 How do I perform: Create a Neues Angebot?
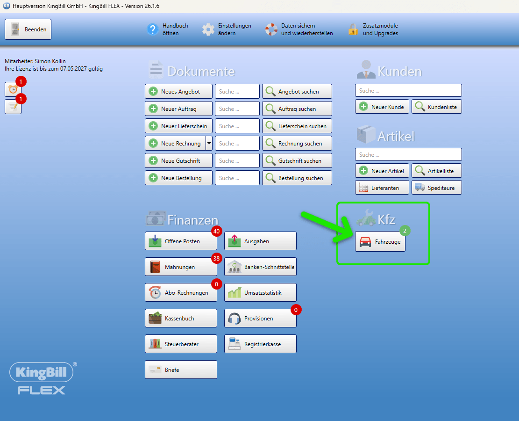178,91
